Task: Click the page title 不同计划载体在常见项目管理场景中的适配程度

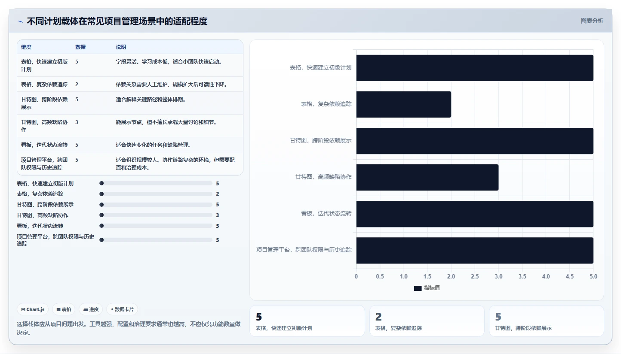Action: click(117, 21)
